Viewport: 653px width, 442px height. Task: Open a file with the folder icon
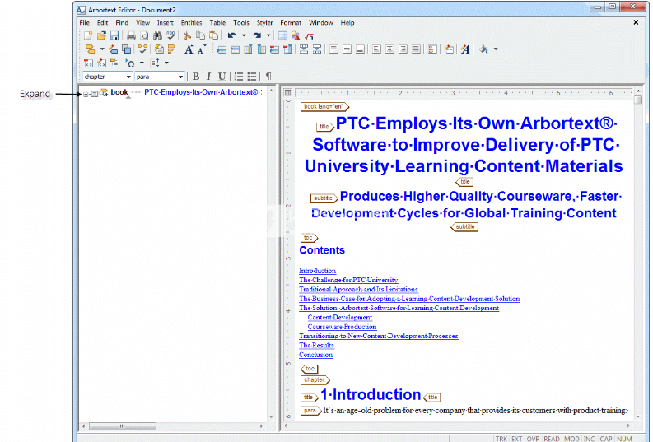[x=101, y=35]
